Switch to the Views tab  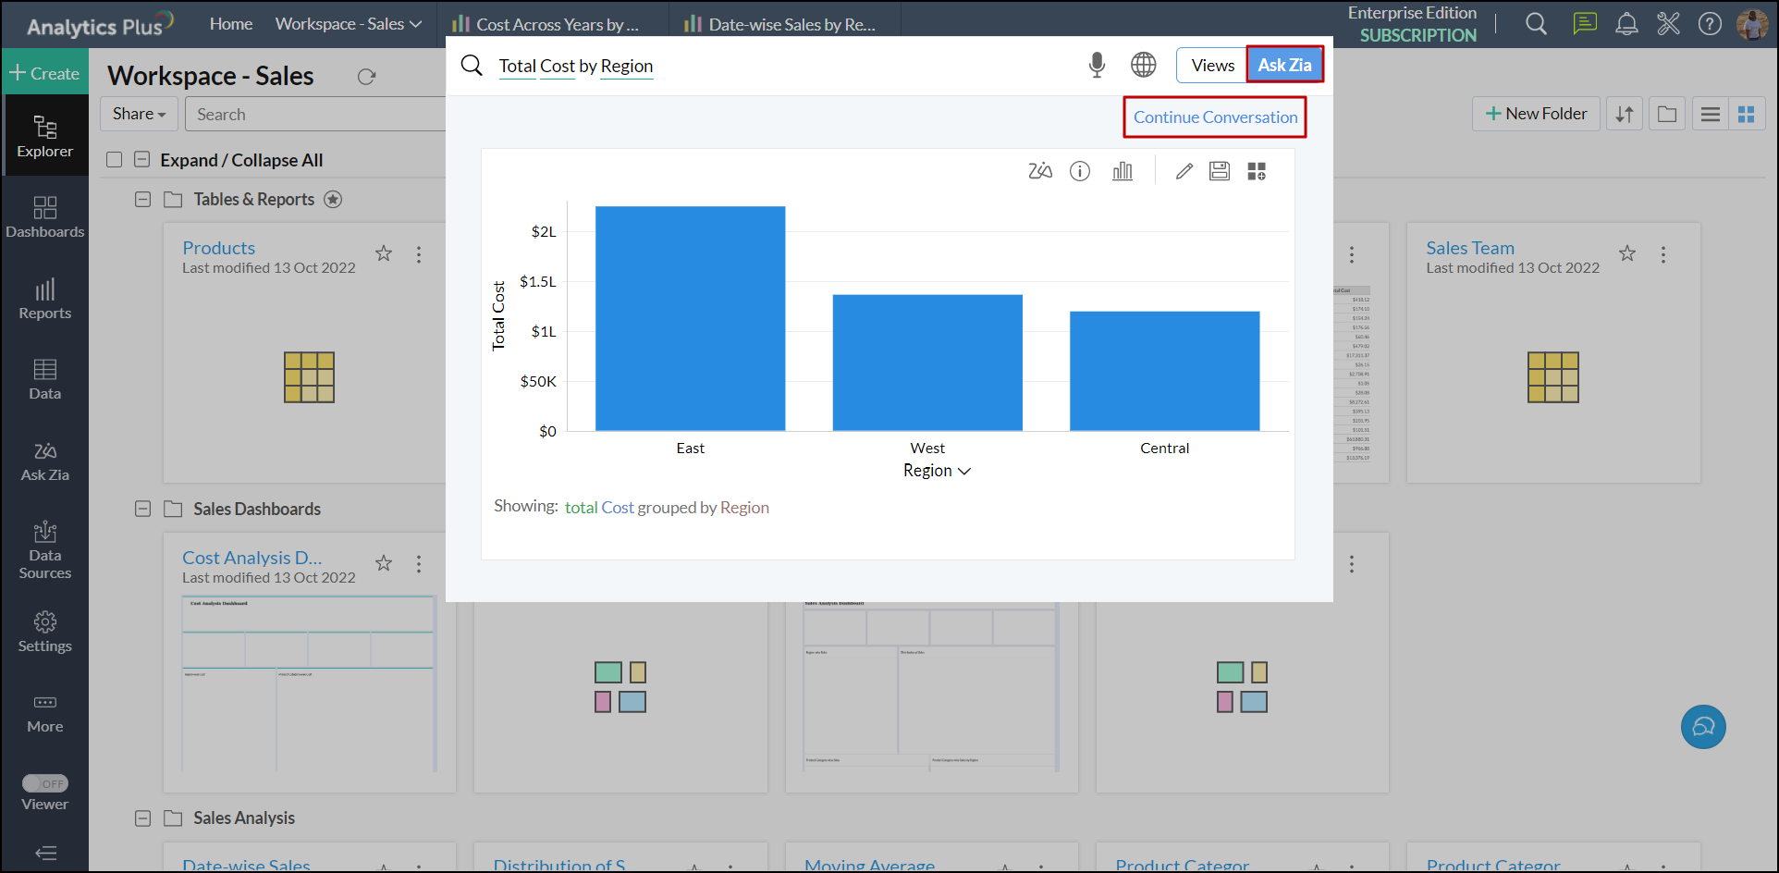click(x=1212, y=65)
